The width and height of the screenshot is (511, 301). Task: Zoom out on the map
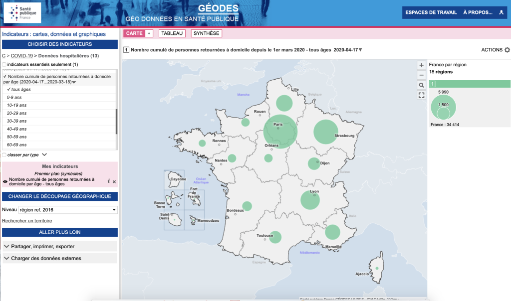pos(422,75)
